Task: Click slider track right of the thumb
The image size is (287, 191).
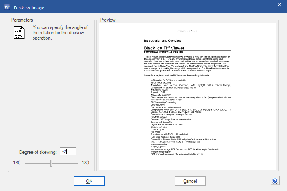Action: (65, 163)
